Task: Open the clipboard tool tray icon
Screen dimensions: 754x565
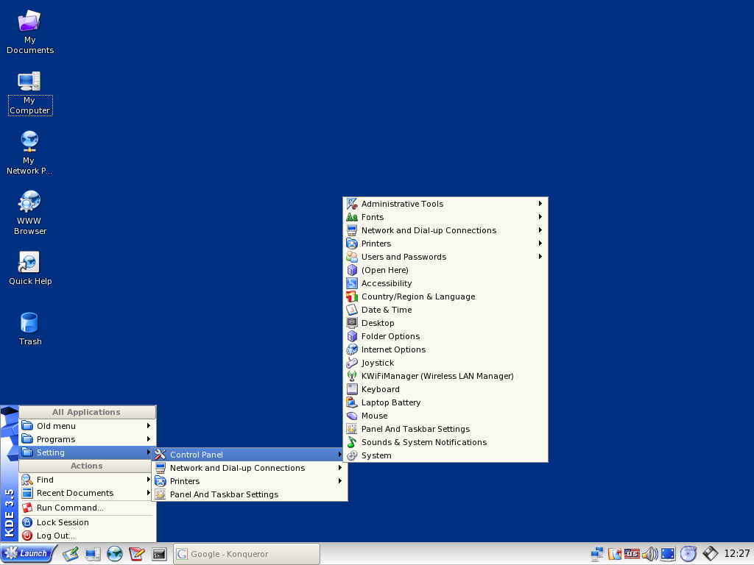Action: click(x=615, y=554)
